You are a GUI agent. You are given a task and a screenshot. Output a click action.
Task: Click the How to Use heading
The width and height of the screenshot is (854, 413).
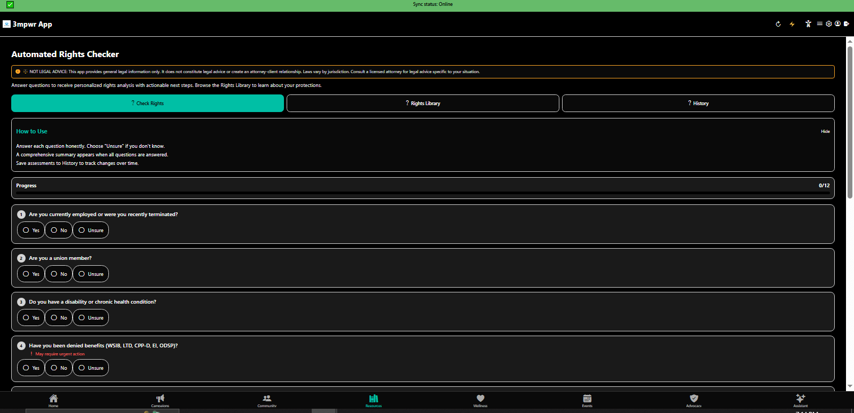click(x=31, y=131)
